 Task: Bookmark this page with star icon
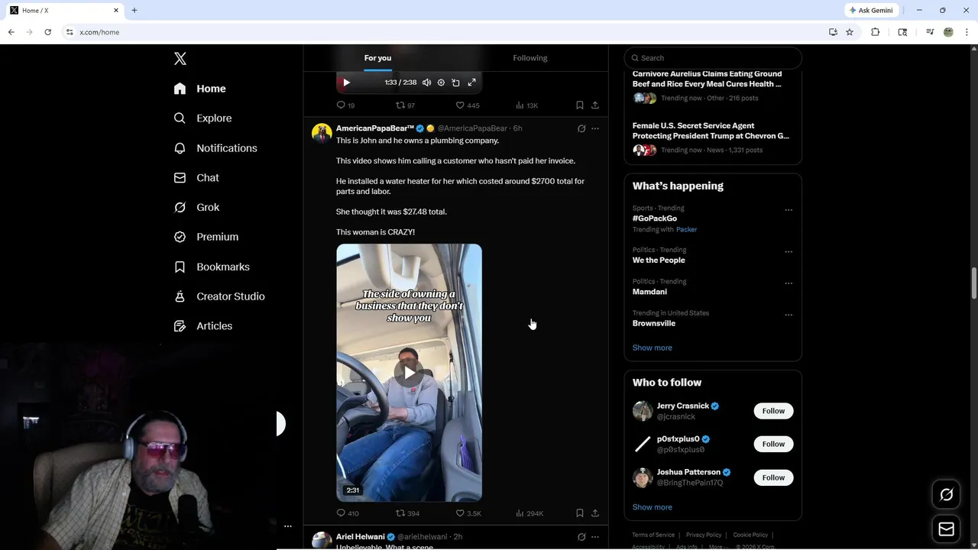coord(850,32)
